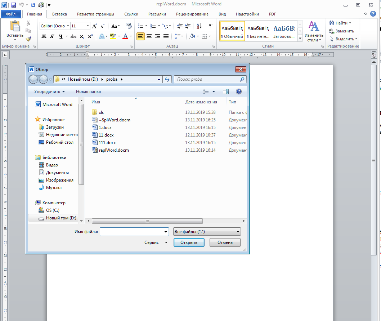Image resolution: width=381 pixels, height=321 pixels.
Task: Switch to the Рецензирование tab
Action: click(x=192, y=14)
